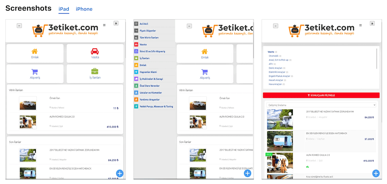
Task: Select Deniz Araçları category link
Action: (276, 68)
